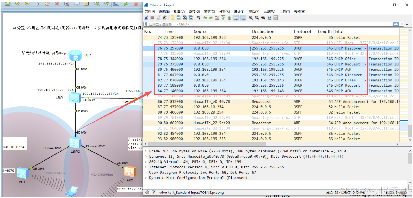Toggle auto-scroll during live capture

tap(235, 18)
